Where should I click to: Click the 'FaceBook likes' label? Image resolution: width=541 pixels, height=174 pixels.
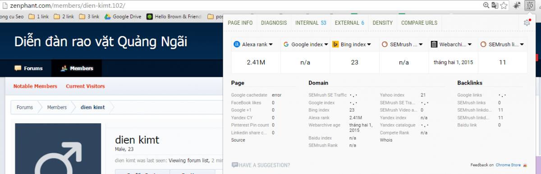point(246,103)
